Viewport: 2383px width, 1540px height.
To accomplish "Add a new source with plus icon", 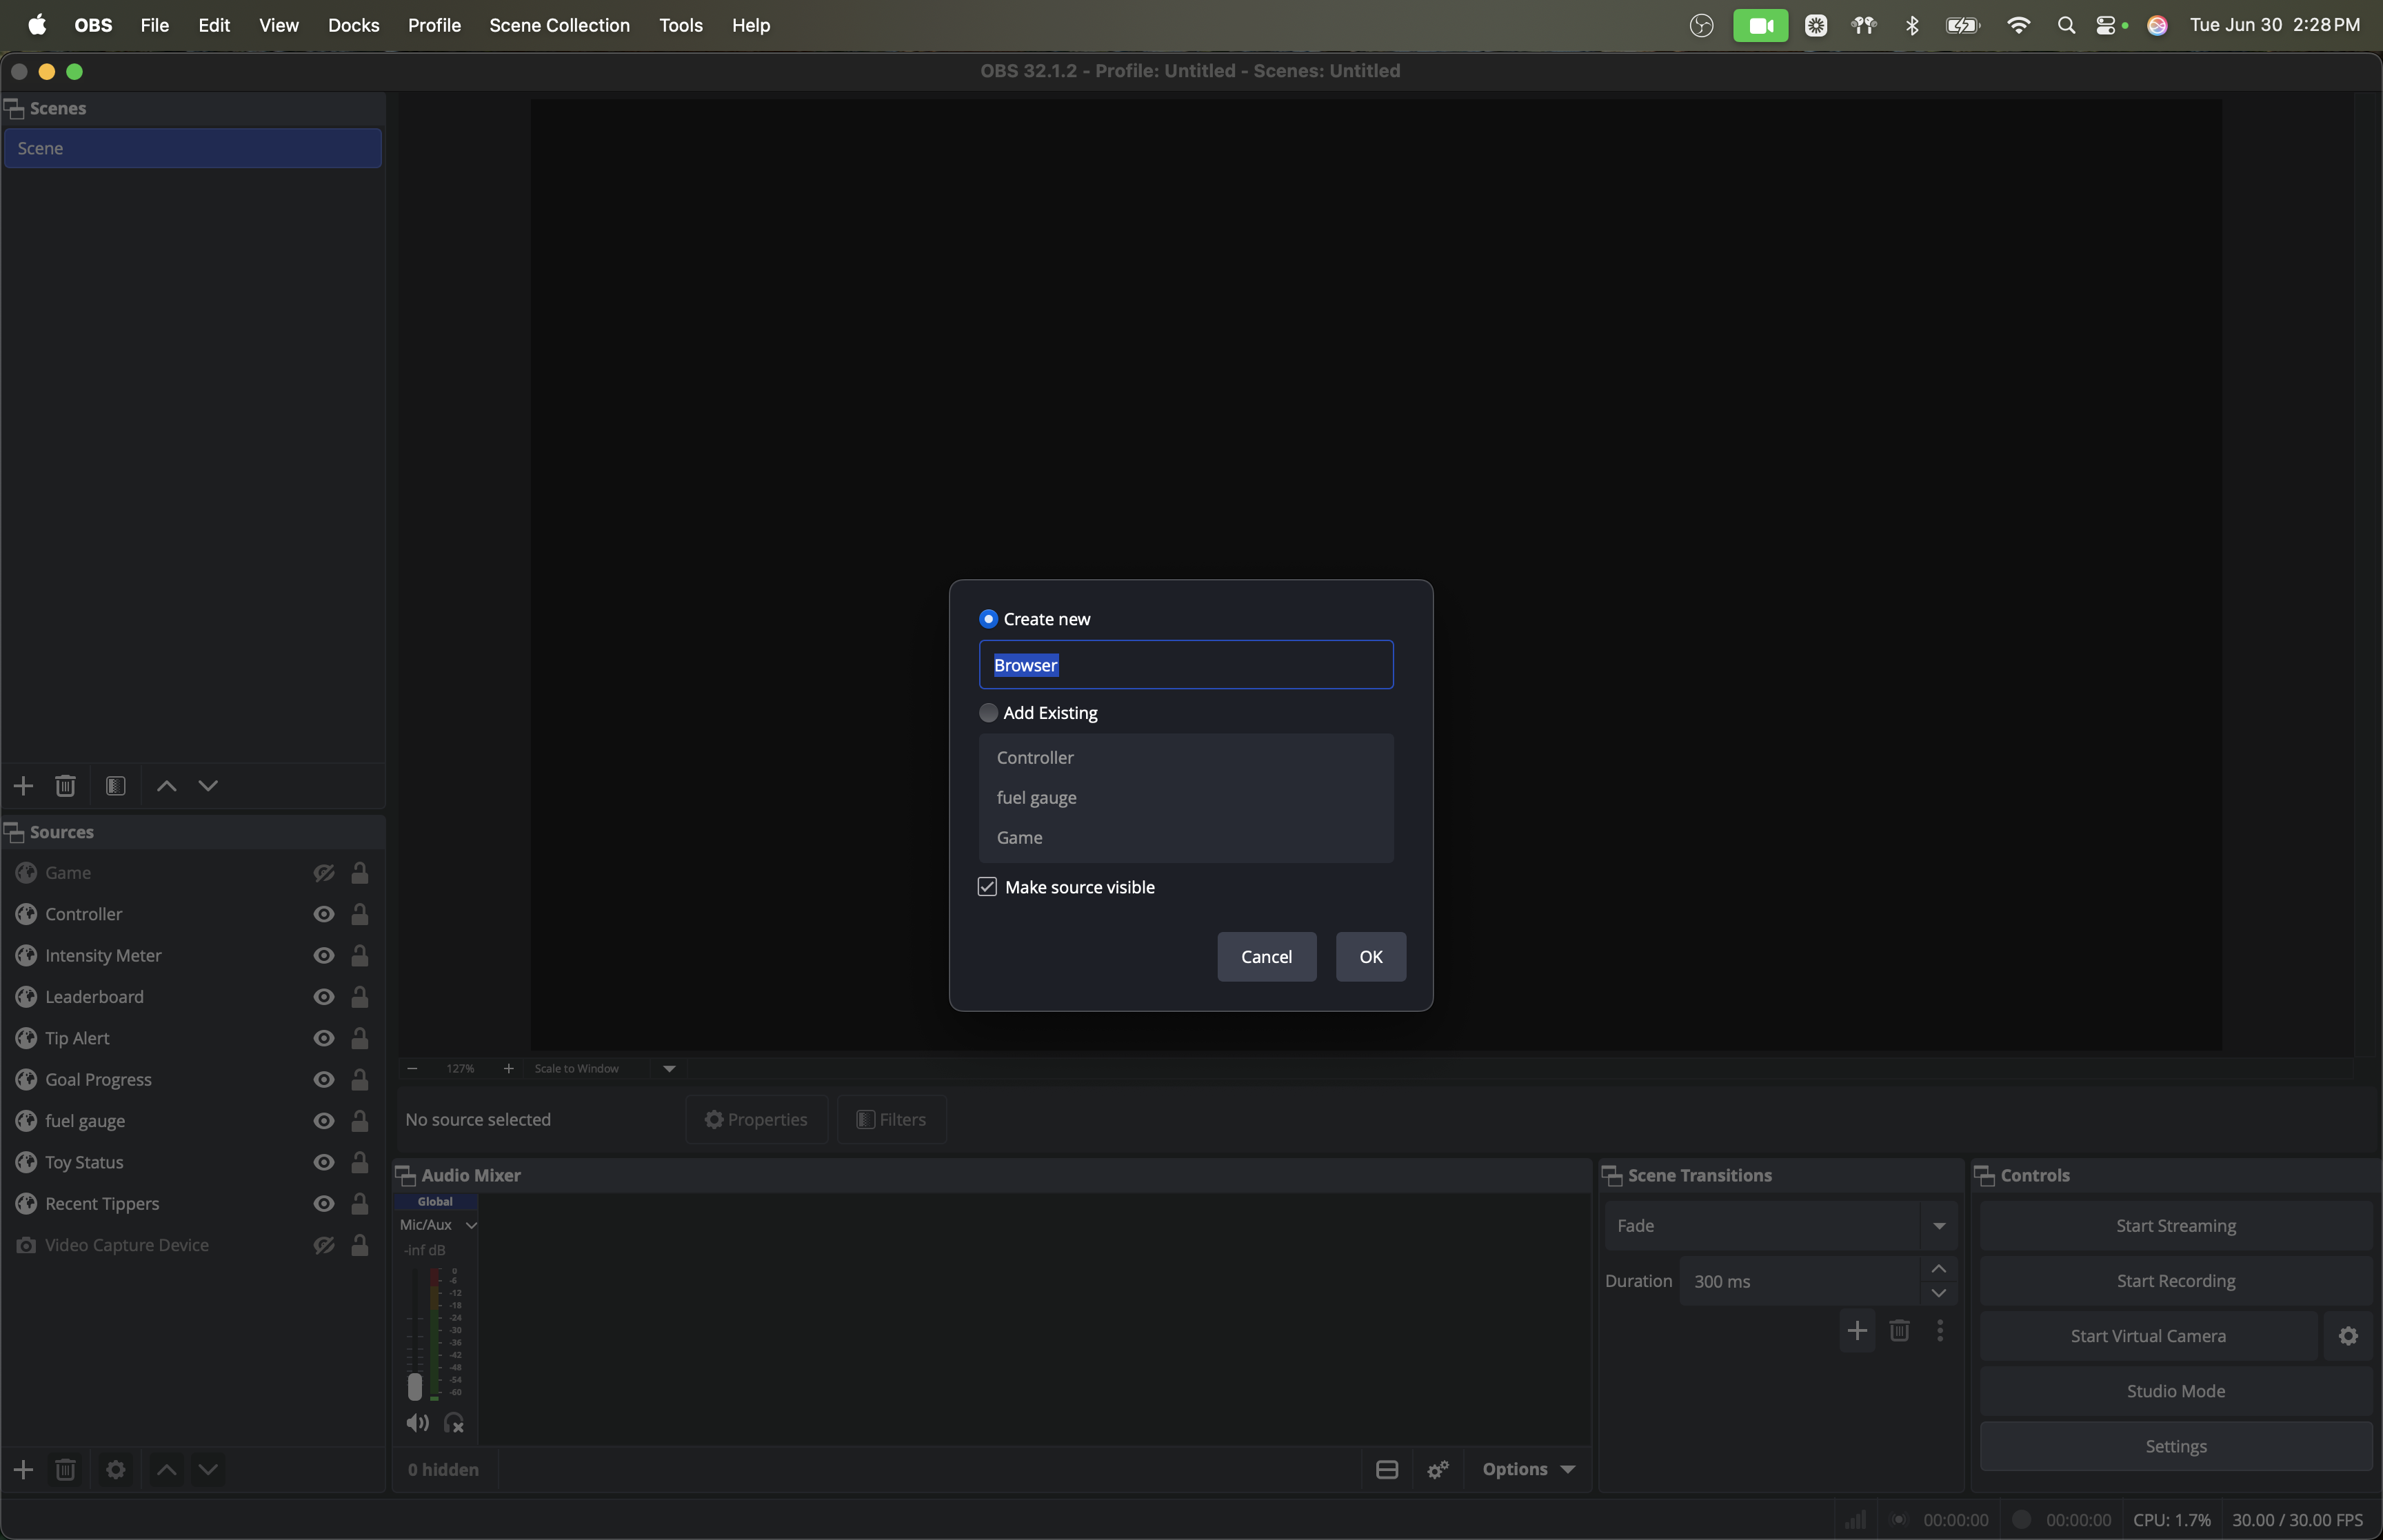I will pyautogui.click(x=23, y=1469).
